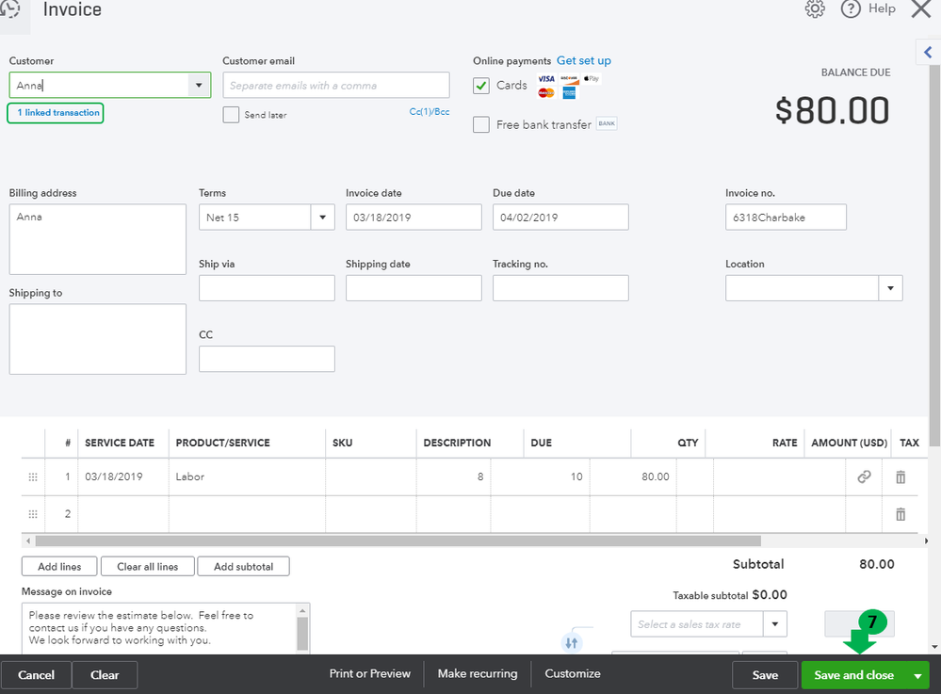
Task: Click the Invoice no. field
Action: click(x=786, y=218)
